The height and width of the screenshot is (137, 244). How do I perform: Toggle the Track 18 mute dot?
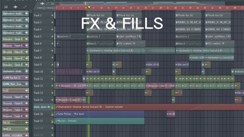(52, 128)
